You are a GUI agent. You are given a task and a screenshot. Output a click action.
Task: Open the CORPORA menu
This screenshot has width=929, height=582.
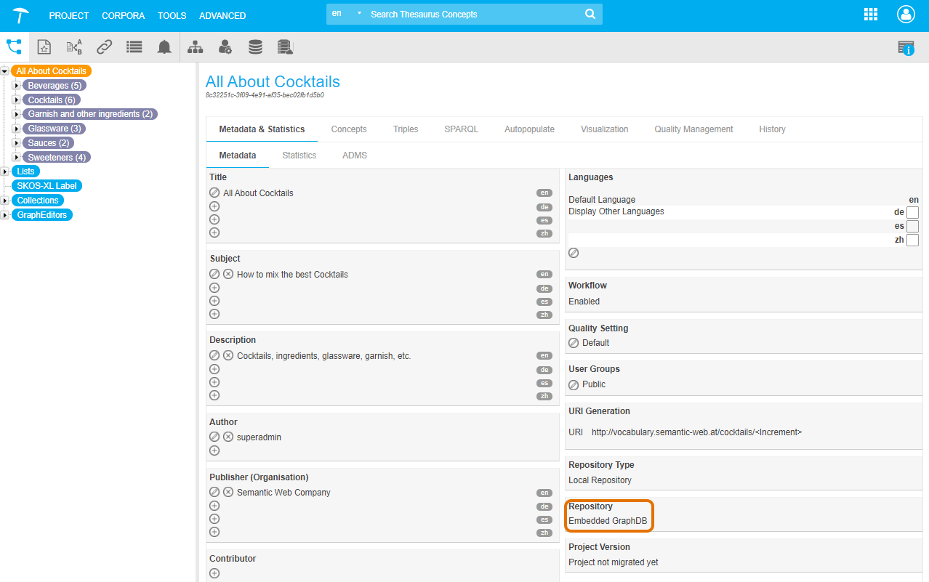click(123, 15)
